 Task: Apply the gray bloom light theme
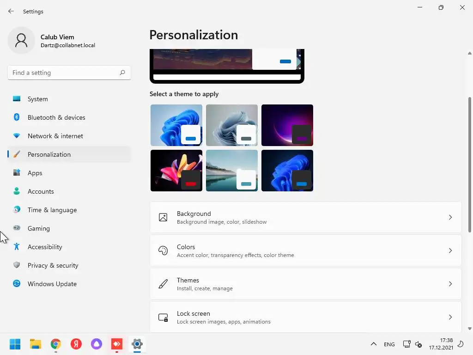[x=232, y=125]
